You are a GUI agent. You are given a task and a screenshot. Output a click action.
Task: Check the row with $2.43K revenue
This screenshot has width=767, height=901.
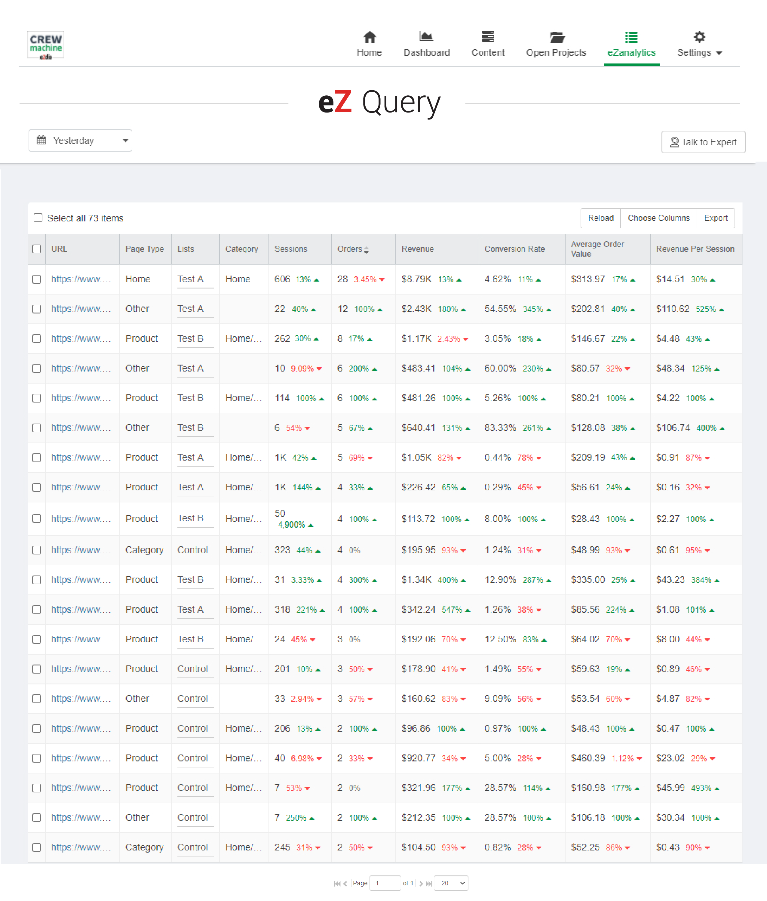pyautogui.click(x=36, y=309)
